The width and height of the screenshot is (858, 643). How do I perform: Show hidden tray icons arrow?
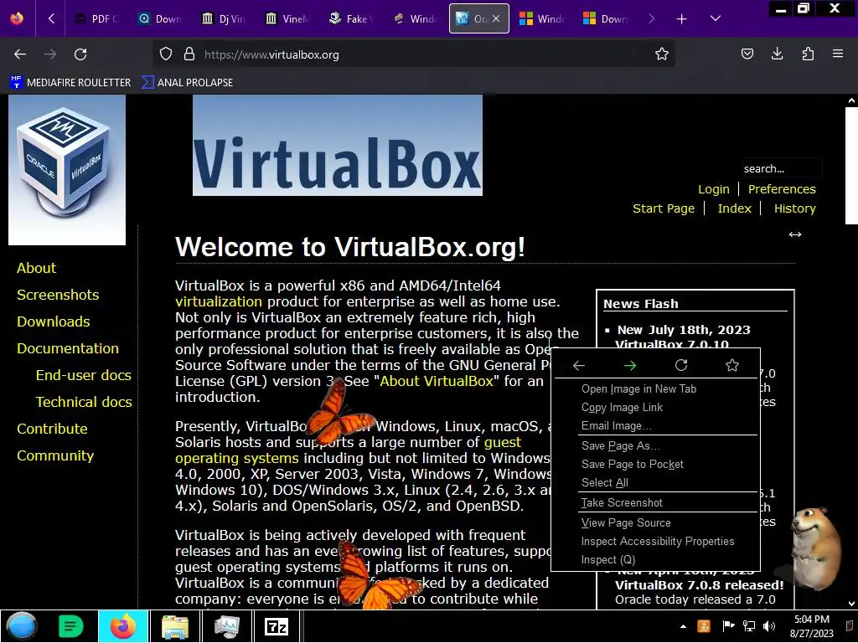tap(683, 626)
